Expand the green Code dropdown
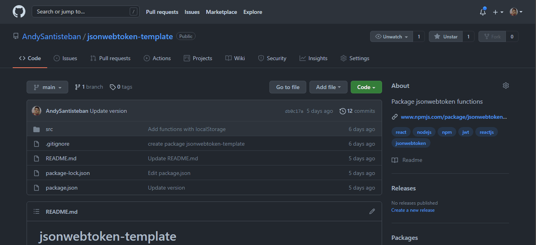536x245 pixels. click(366, 87)
